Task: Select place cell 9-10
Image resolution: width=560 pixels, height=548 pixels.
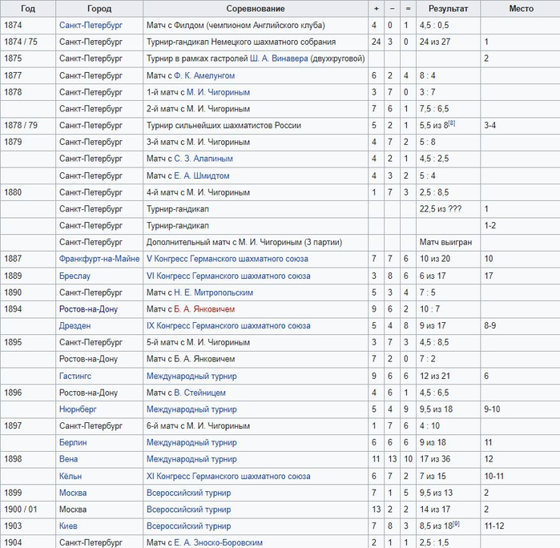Action: pos(521,409)
